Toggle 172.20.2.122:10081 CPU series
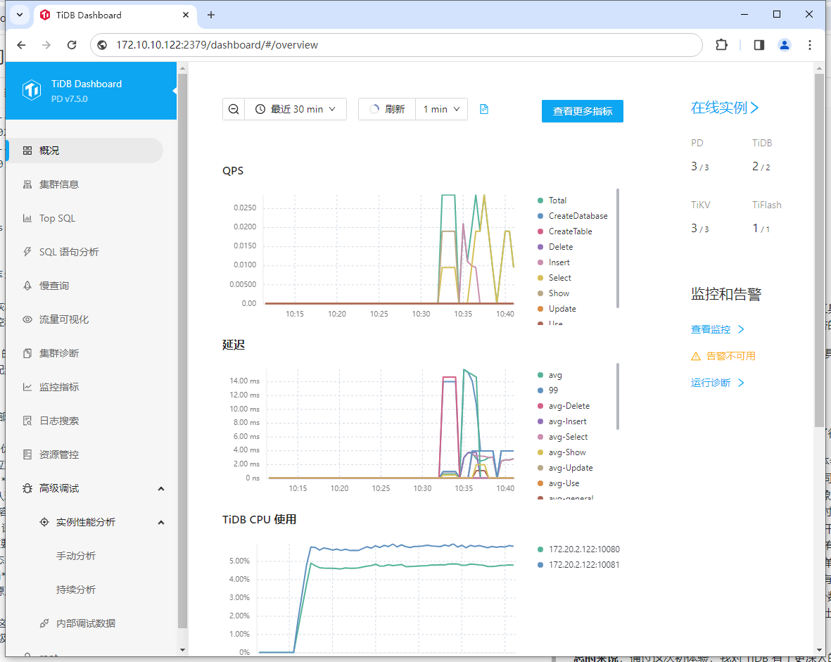This screenshot has width=831, height=662. [578, 564]
